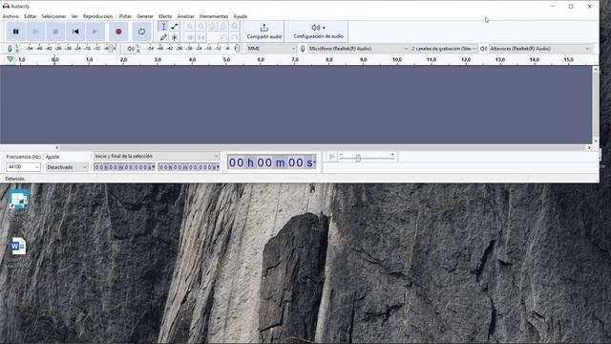Open the Seleccionar menu

[x=53, y=16]
